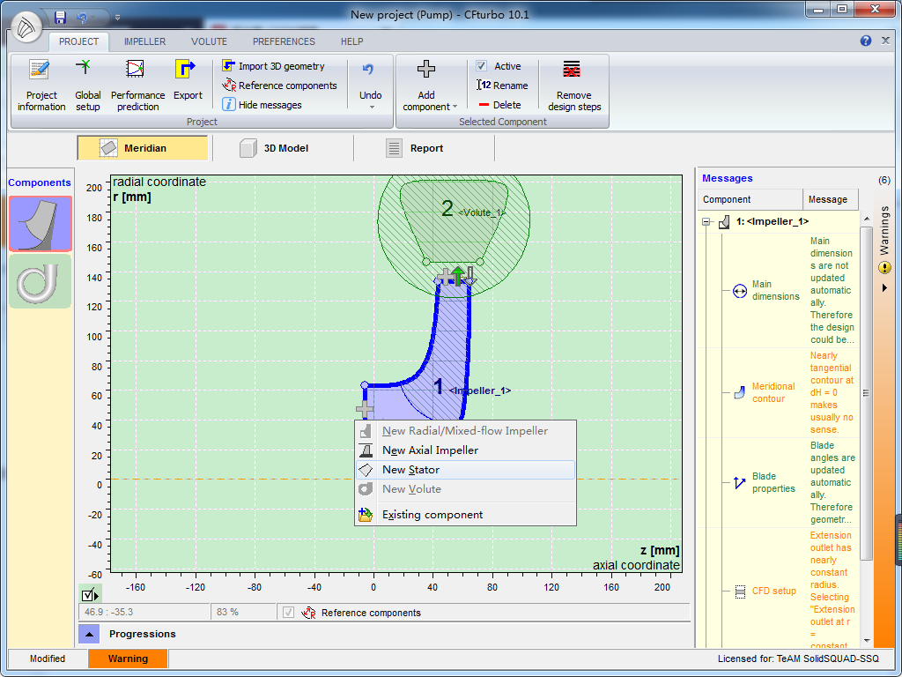Open diagram options checkmark button

[90, 595]
